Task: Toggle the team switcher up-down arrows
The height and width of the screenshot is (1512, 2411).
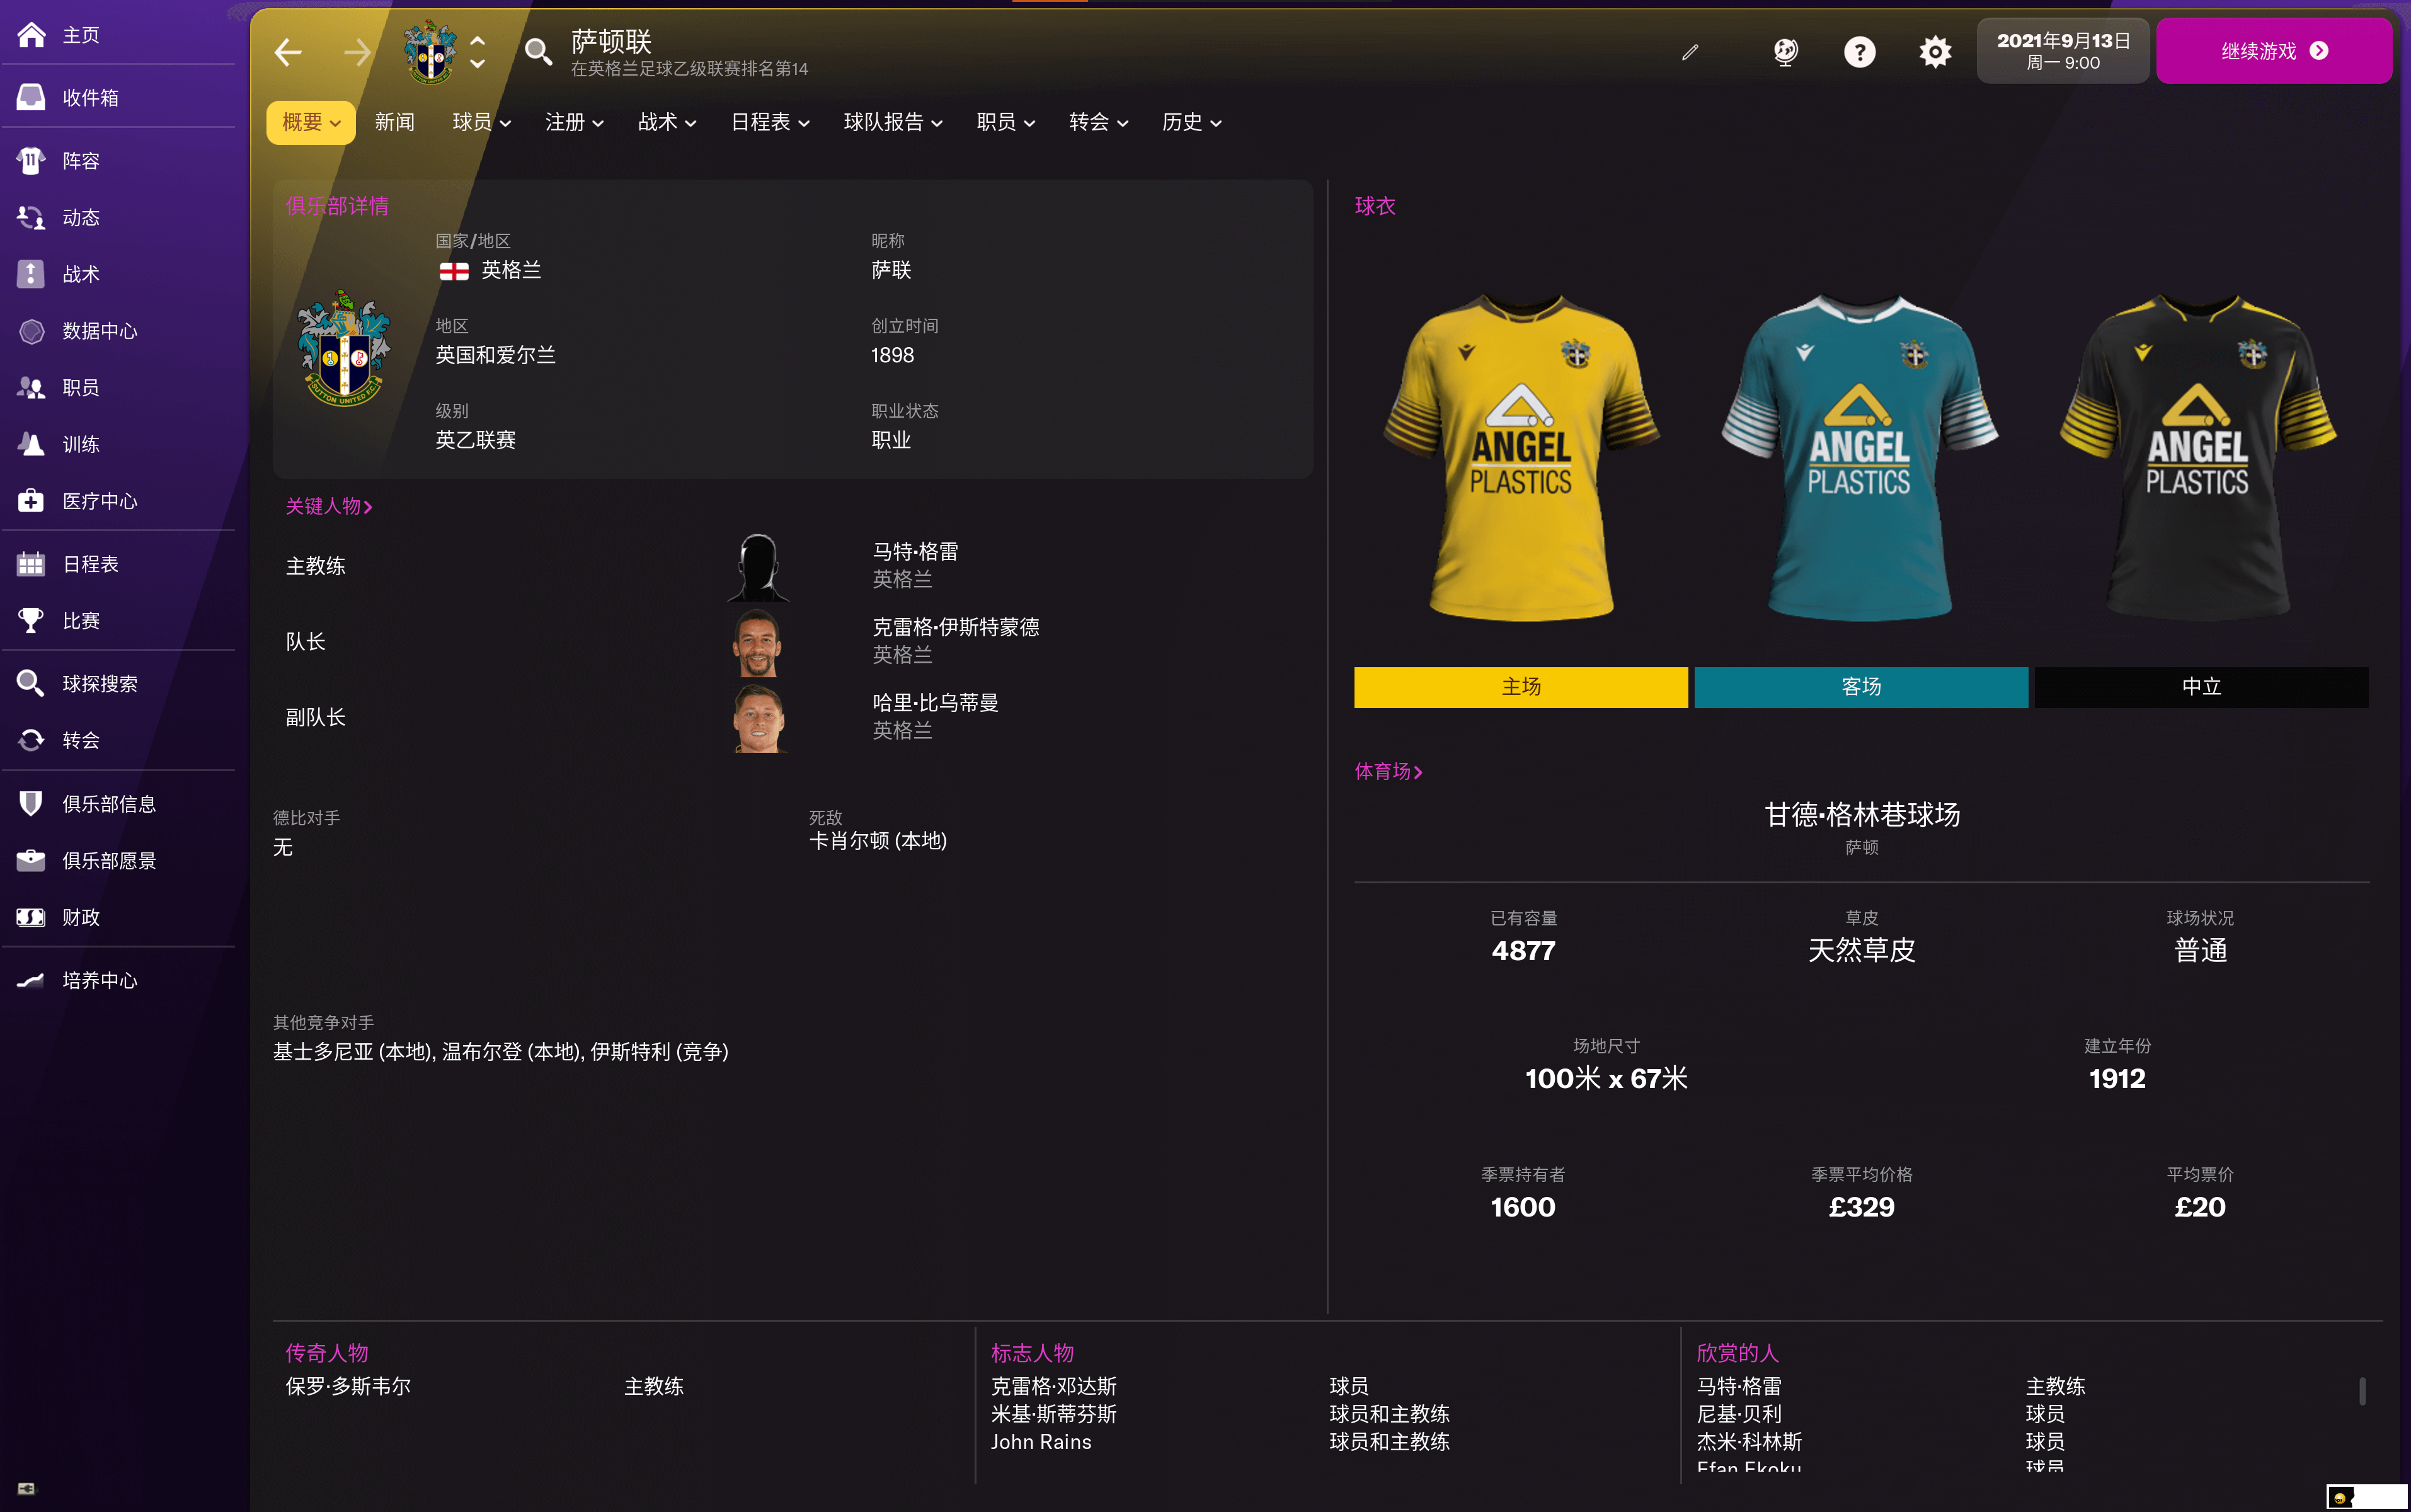Action: (x=478, y=52)
